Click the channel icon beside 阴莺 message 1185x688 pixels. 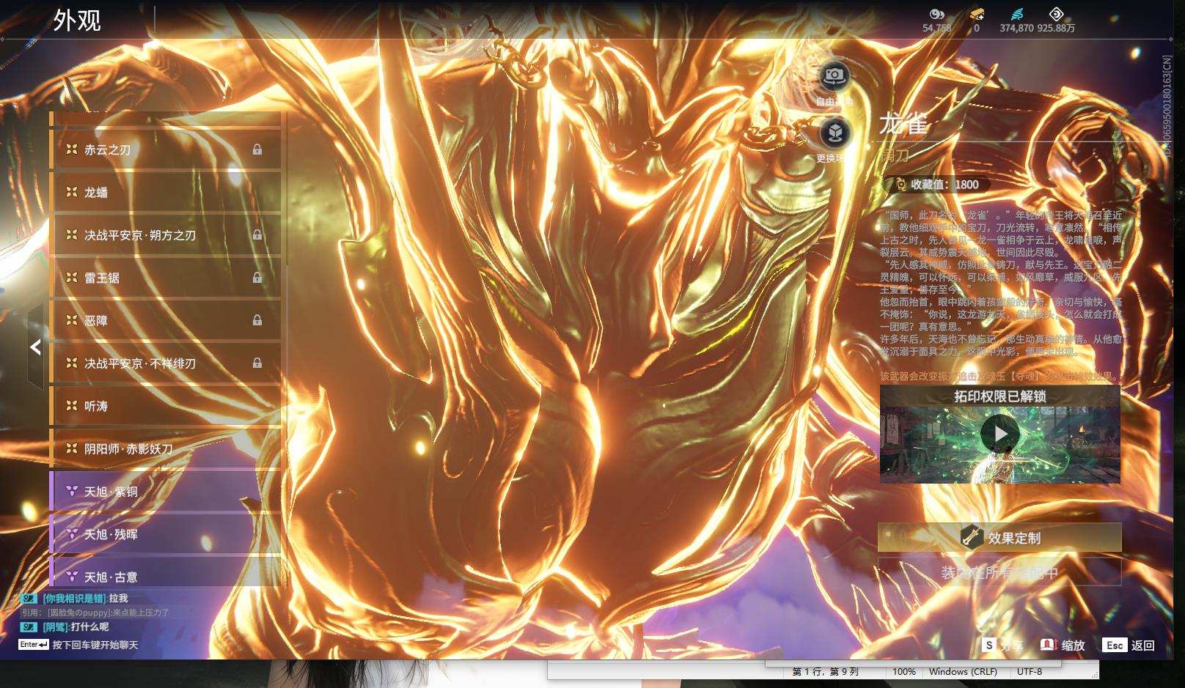pos(29,627)
